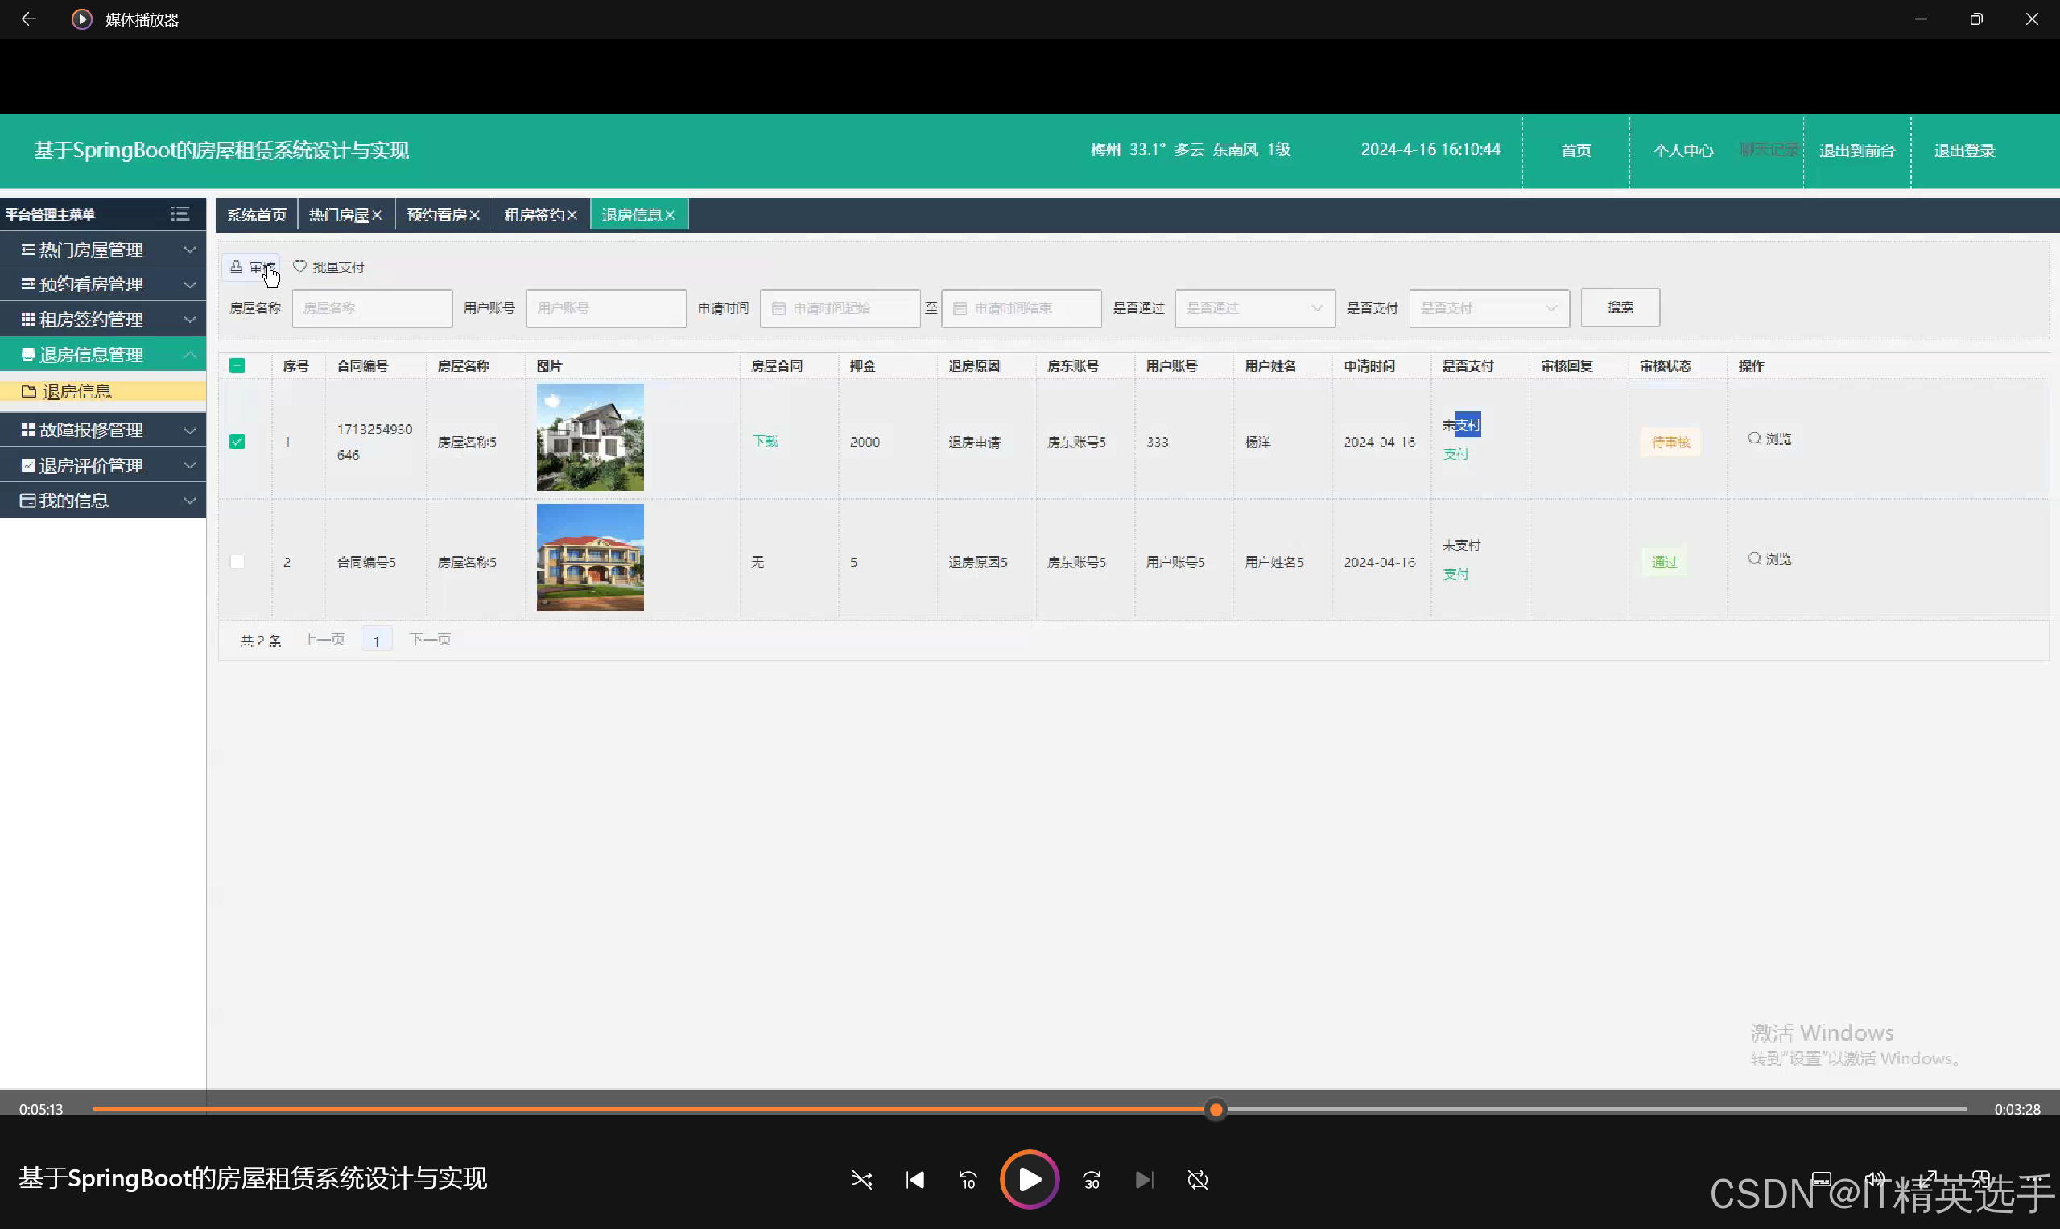Image resolution: width=2060 pixels, height=1229 pixels.
Task: Go back with the player's back arrow
Action: (x=28, y=19)
